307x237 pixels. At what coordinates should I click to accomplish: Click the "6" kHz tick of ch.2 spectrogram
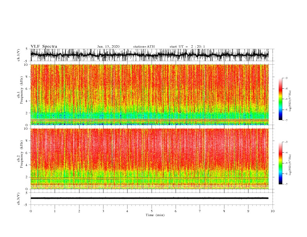tap(27, 153)
